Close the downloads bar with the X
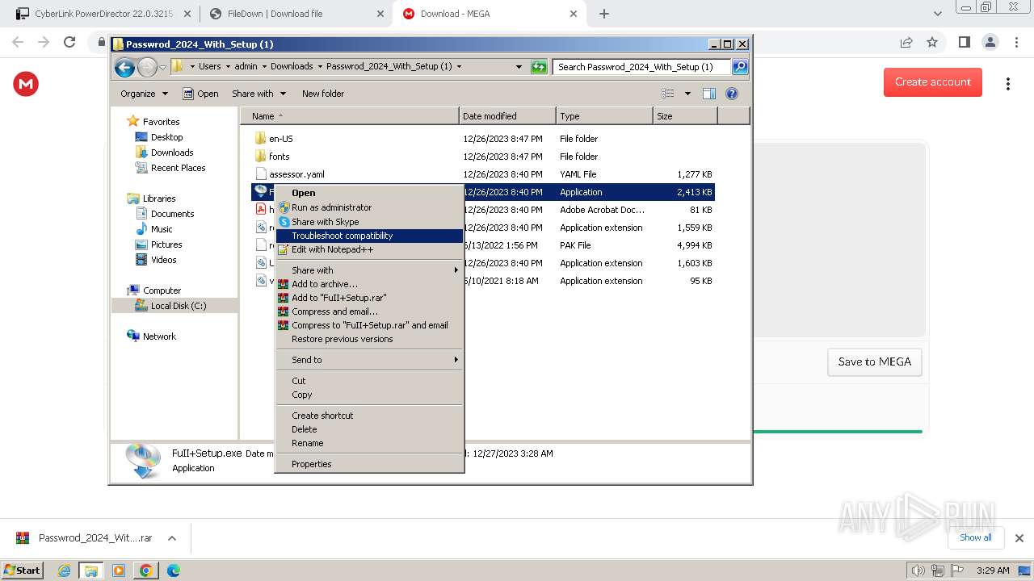This screenshot has width=1034, height=581. pos(1019,538)
